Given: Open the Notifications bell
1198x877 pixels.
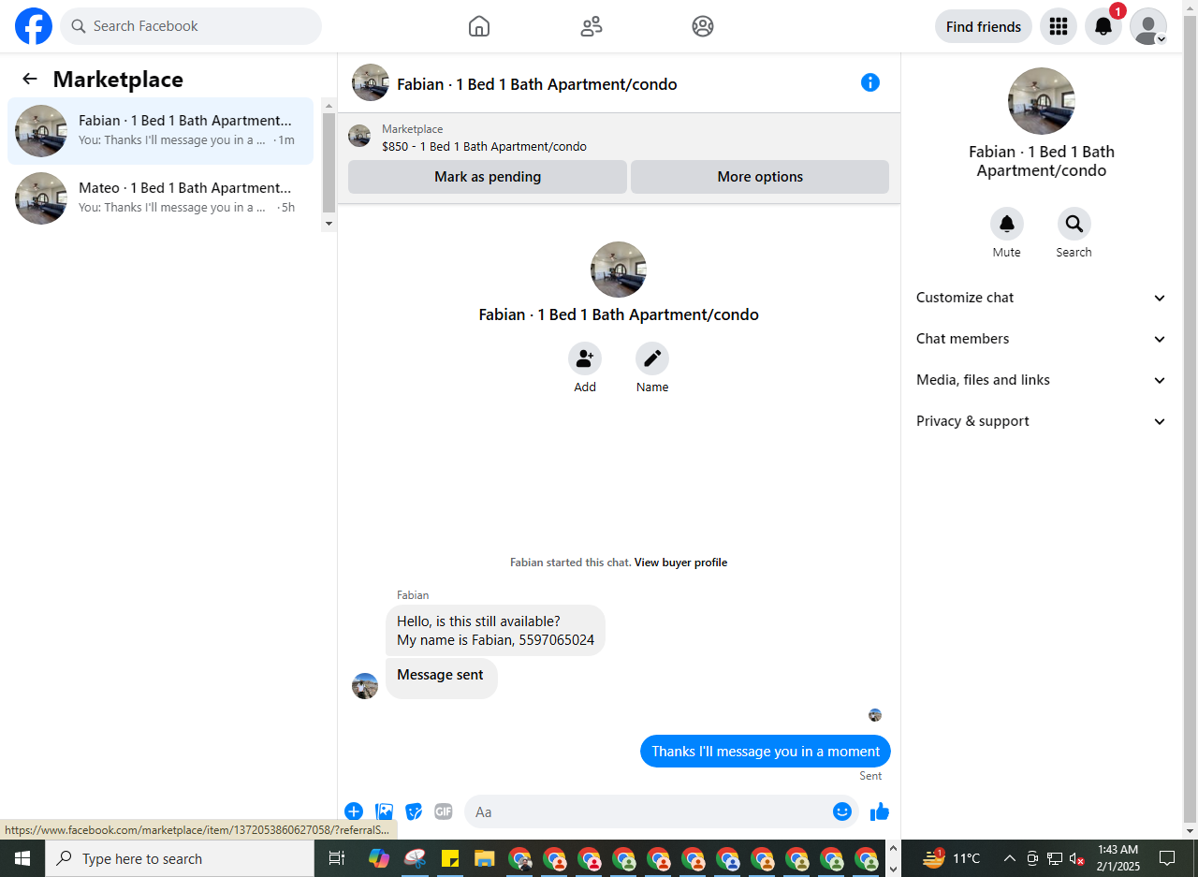Looking at the screenshot, I should pos(1103,26).
